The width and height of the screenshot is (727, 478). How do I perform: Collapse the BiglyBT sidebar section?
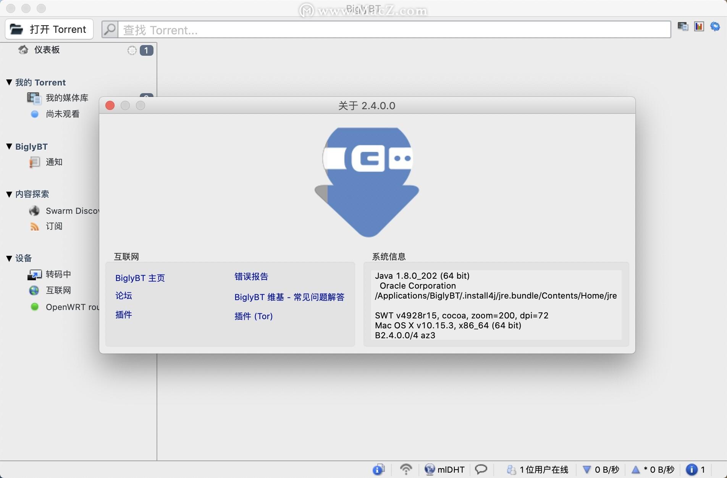point(9,146)
